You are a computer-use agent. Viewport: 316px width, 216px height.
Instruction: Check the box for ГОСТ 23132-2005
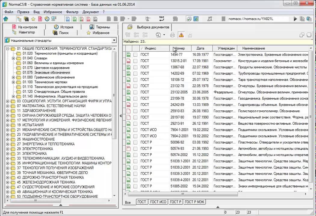(x=135, y=92)
